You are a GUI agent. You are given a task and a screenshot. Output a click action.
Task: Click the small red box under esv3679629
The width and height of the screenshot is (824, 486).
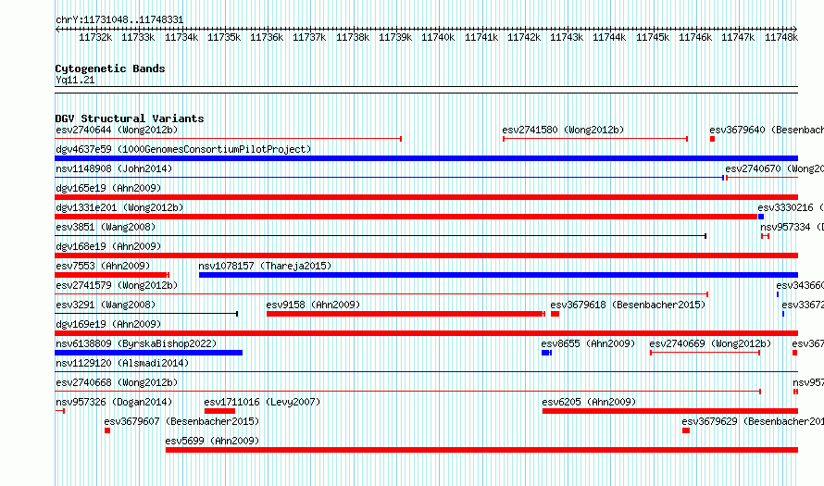point(686,430)
